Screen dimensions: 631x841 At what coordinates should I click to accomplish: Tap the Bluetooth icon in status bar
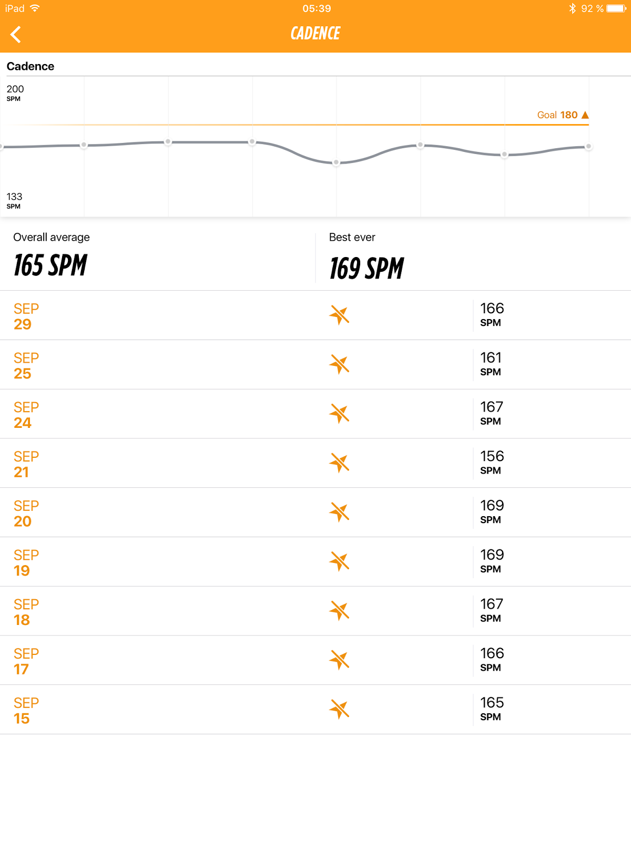click(572, 8)
